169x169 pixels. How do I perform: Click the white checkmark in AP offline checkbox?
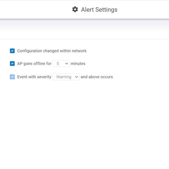[x=12, y=64]
